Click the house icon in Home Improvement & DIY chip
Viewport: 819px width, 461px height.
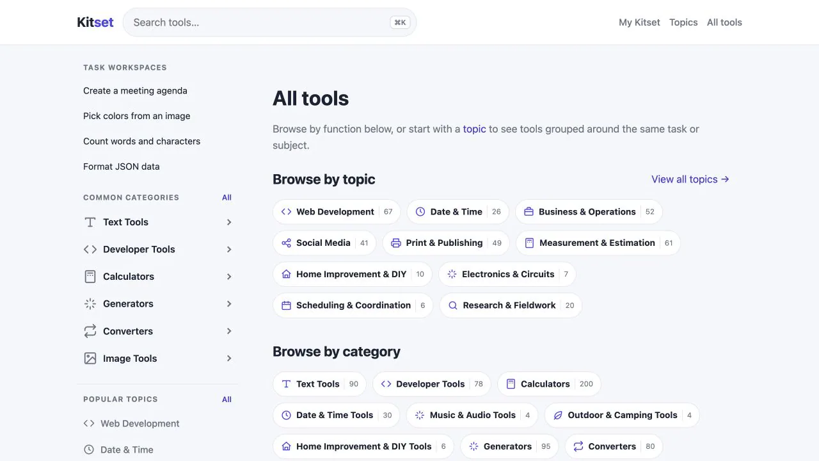click(x=286, y=274)
